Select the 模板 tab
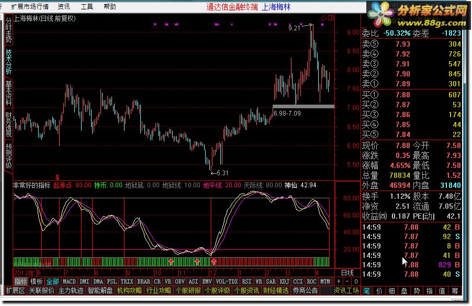This screenshot has height=306, width=472. (x=37, y=281)
